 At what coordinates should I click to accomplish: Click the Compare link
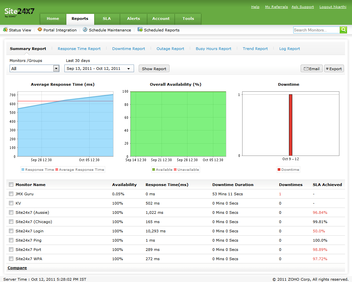[x=17, y=268]
